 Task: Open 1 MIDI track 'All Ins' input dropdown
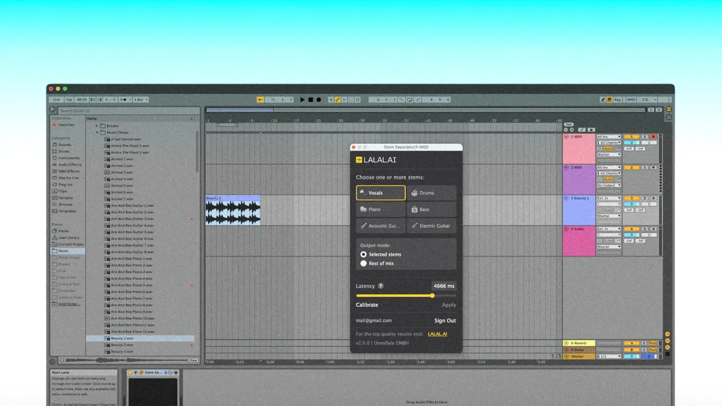pyautogui.click(x=609, y=136)
